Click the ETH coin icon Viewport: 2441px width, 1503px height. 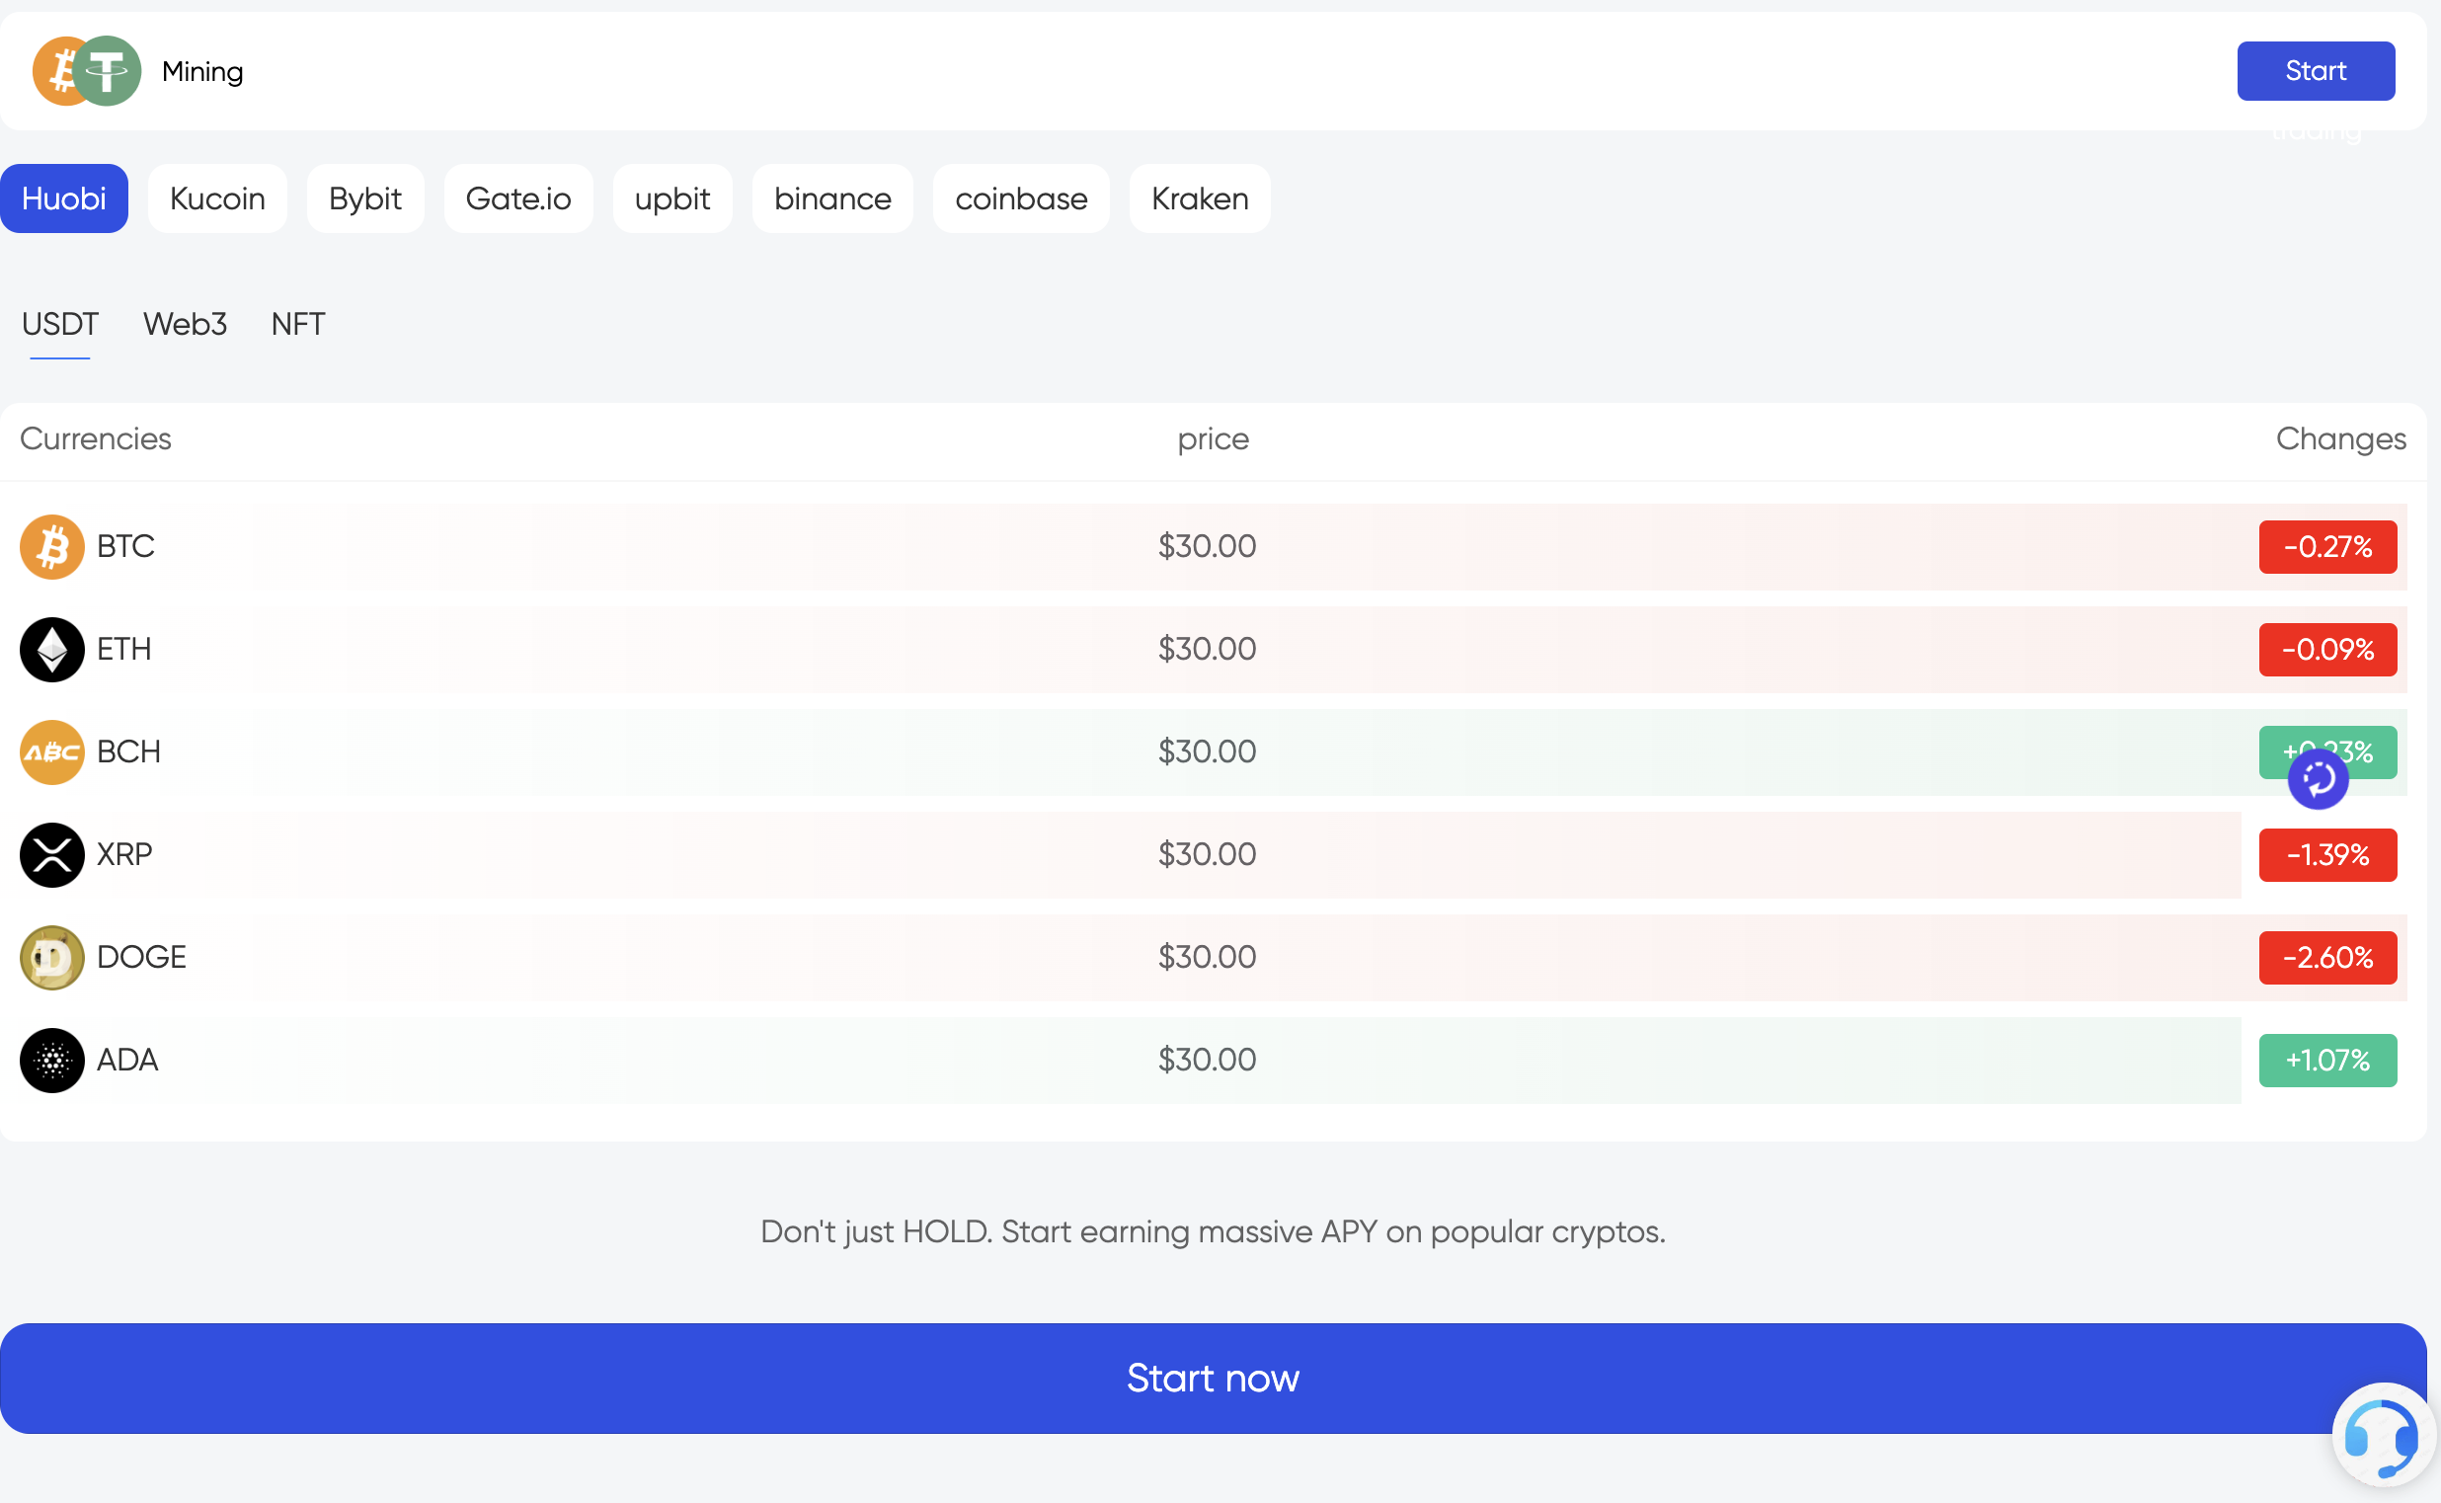coord(51,649)
